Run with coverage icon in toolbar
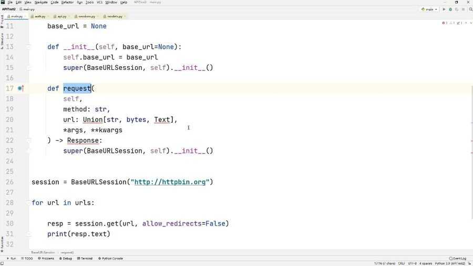Screen dimensions: 473x266 pyautogui.click(x=457, y=9)
